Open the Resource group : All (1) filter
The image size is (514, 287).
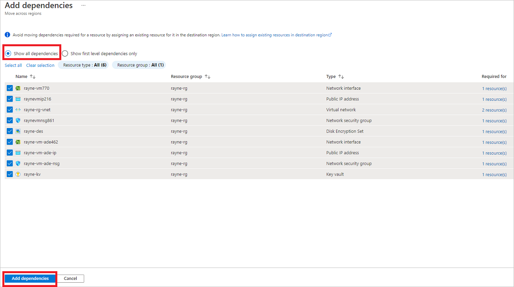point(139,65)
